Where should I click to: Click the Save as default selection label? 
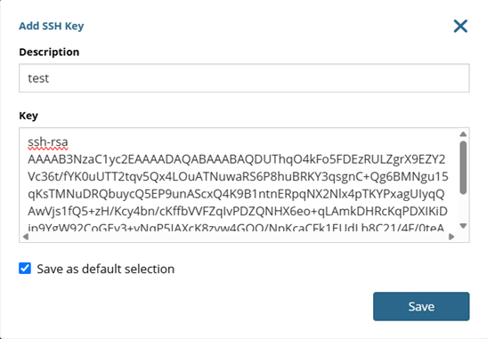[106, 269]
